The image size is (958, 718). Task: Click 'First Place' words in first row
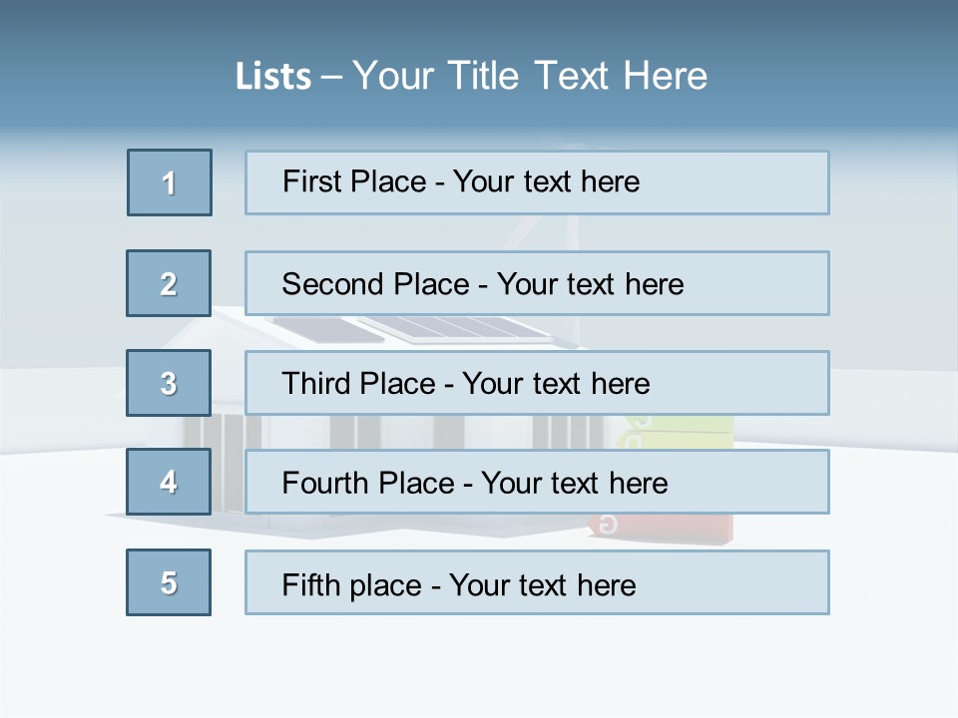(354, 181)
